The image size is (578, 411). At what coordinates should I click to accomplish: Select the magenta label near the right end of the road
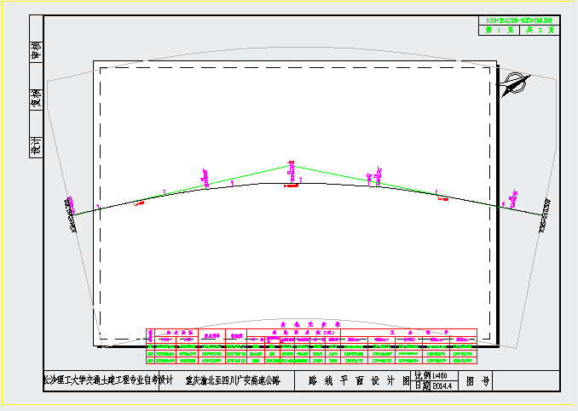513,199
